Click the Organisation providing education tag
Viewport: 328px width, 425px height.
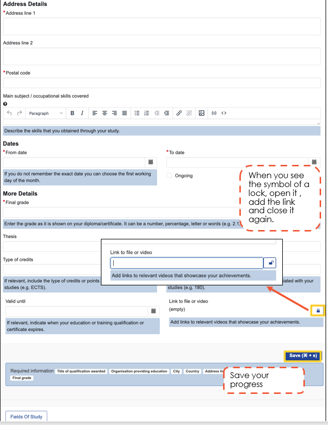point(139,371)
